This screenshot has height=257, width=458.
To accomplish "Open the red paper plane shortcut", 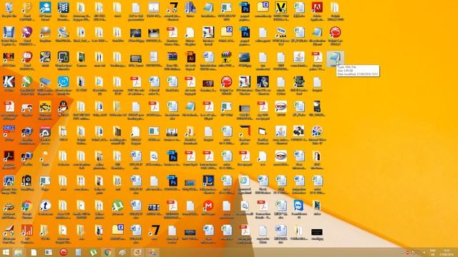I will click(x=9, y=231).
